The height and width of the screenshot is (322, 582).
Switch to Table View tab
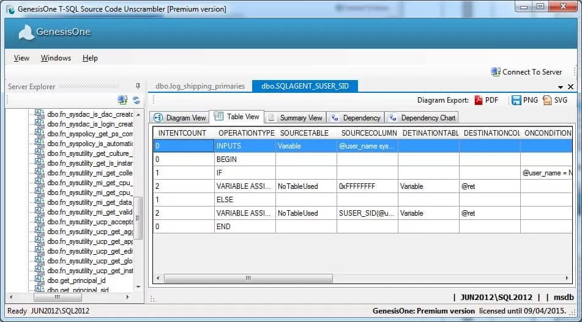coord(237,117)
